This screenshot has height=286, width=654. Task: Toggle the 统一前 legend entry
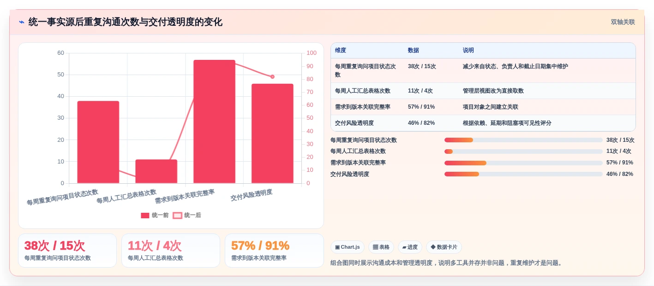[x=155, y=215]
